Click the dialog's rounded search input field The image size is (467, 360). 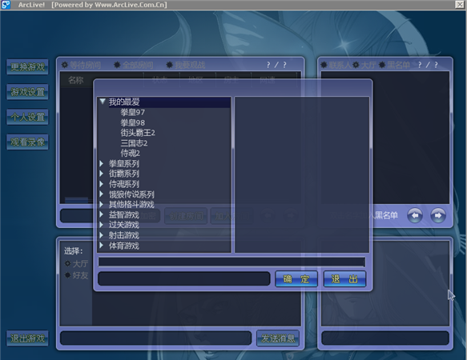(x=184, y=278)
